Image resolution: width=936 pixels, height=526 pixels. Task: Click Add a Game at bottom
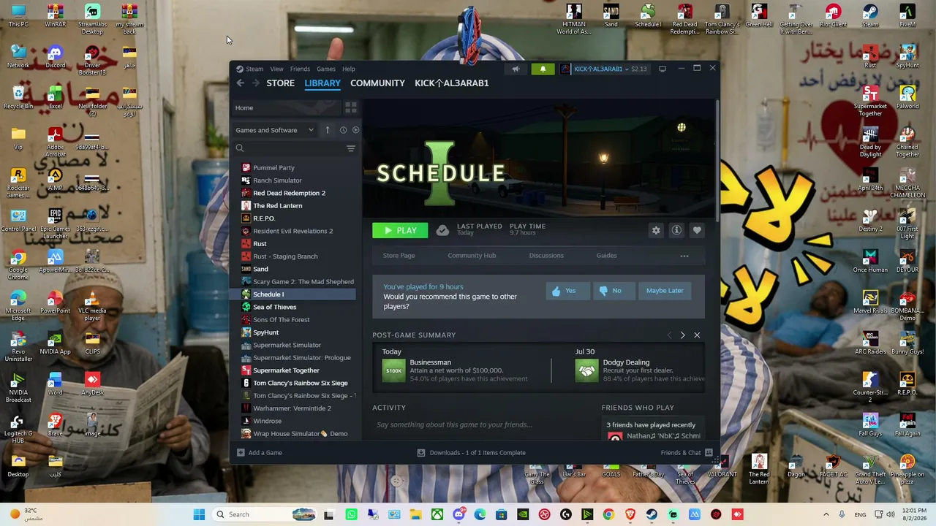[260, 453]
